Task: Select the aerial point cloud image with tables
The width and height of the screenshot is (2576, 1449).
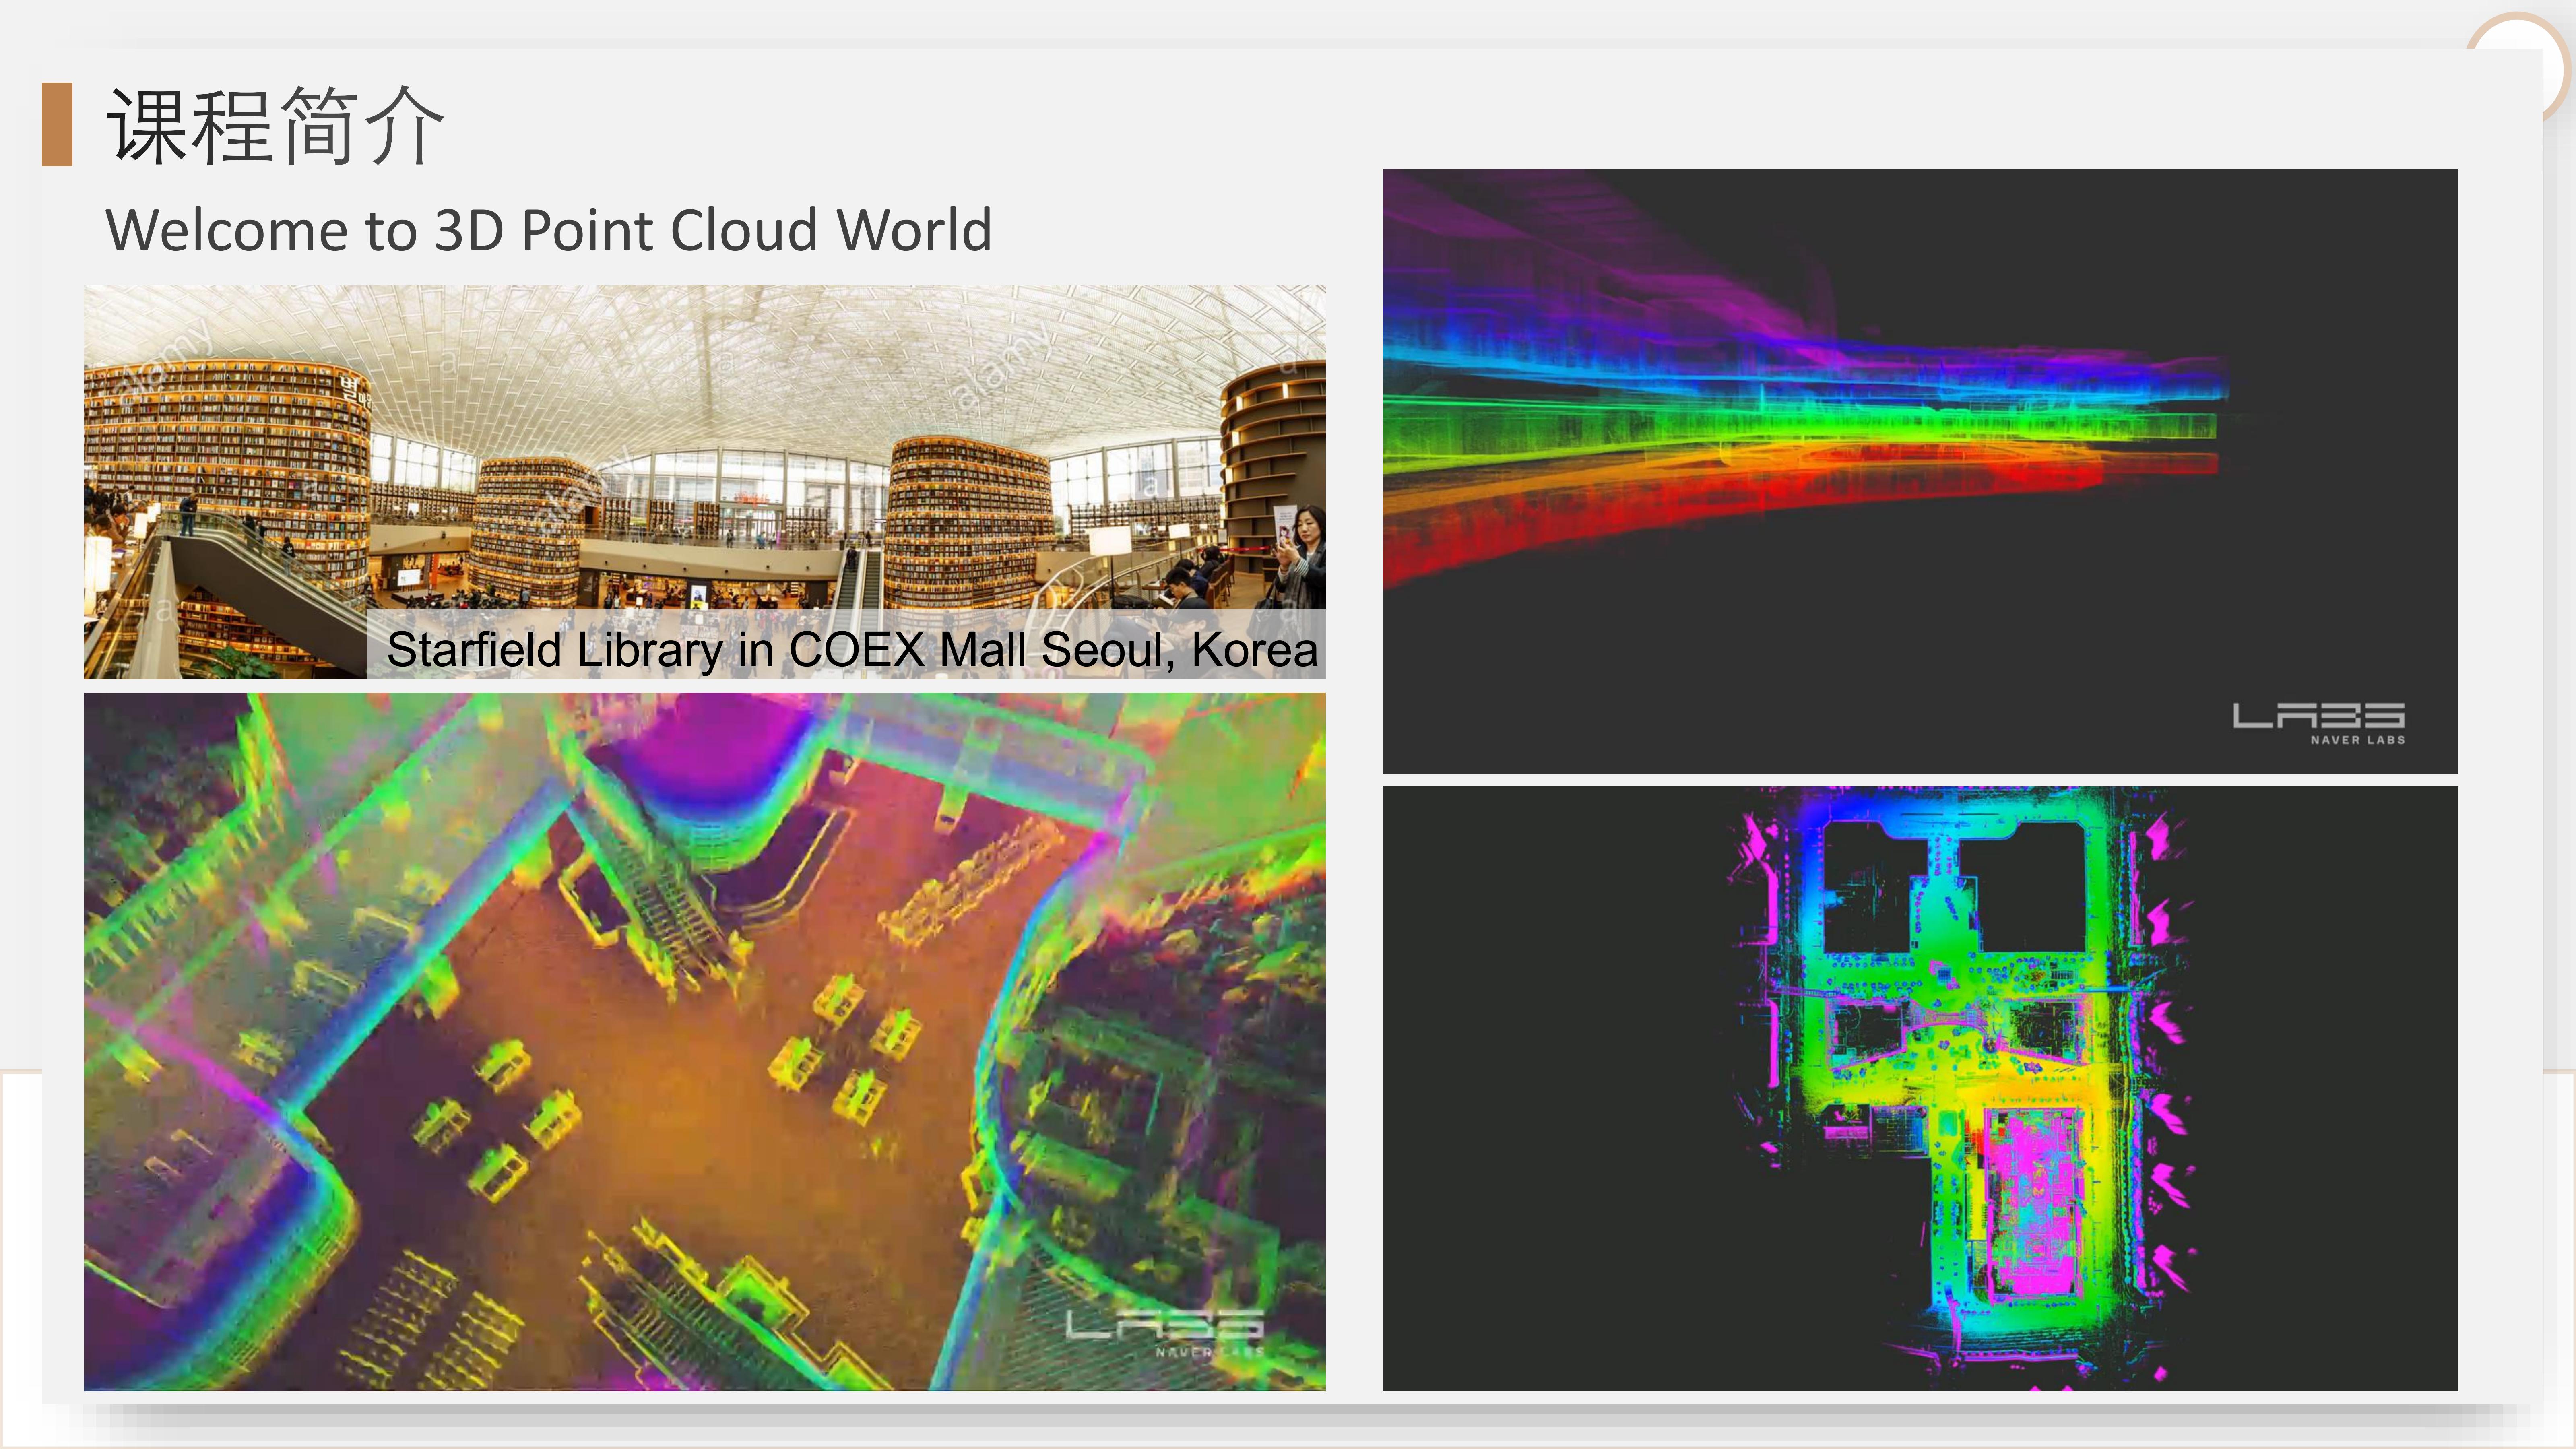Action: [705, 1042]
